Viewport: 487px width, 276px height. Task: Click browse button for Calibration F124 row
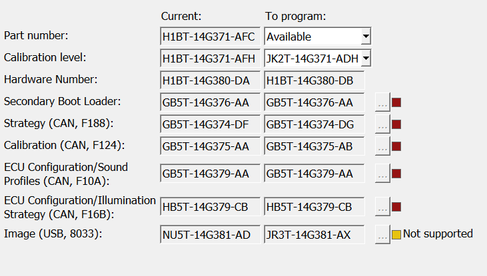[x=382, y=146]
